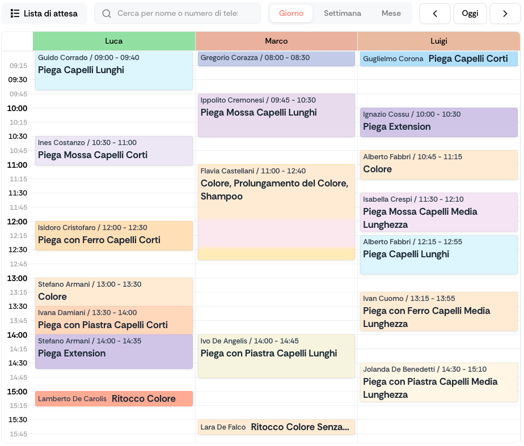Select Jolanda De Benedetti's 14:30 appointment
The image size is (524, 446).
click(439, 383)
